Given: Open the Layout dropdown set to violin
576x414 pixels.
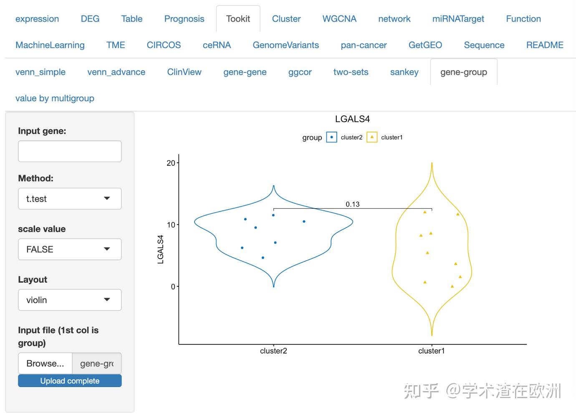Looking at the screenshot, I should click(x=70, y=300).
